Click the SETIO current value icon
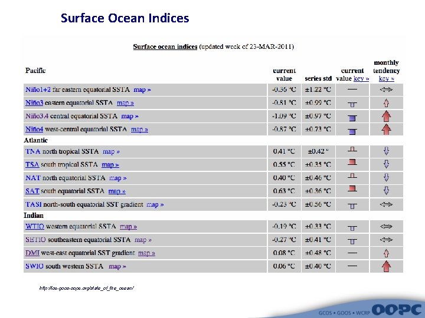The height and width of the screenshot is (318, 425). pos(352,241)
